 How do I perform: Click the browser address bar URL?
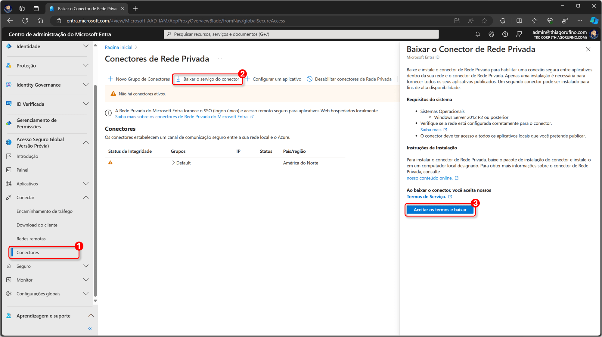coord(175,21)
